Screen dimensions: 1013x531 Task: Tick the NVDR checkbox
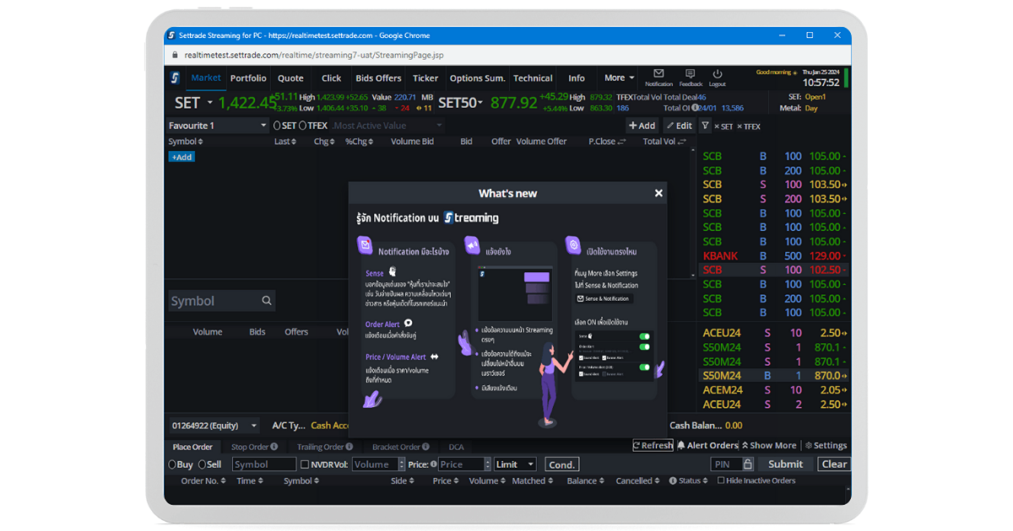click(305, 464)
